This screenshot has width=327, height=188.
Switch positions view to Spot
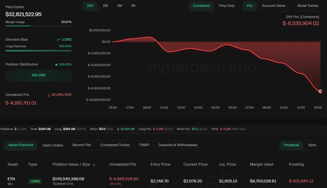(x=312, y=145)
